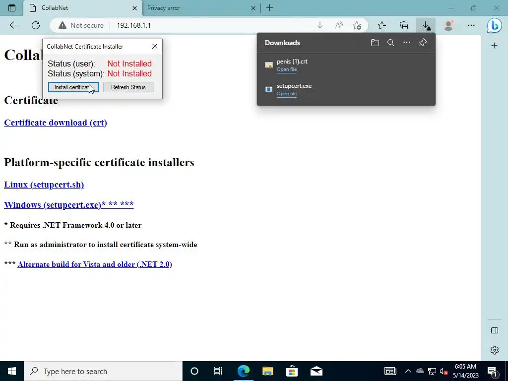Open file link under penis (1).crt
The width and height of the screenshot is (508, 381).
point(286,69)
